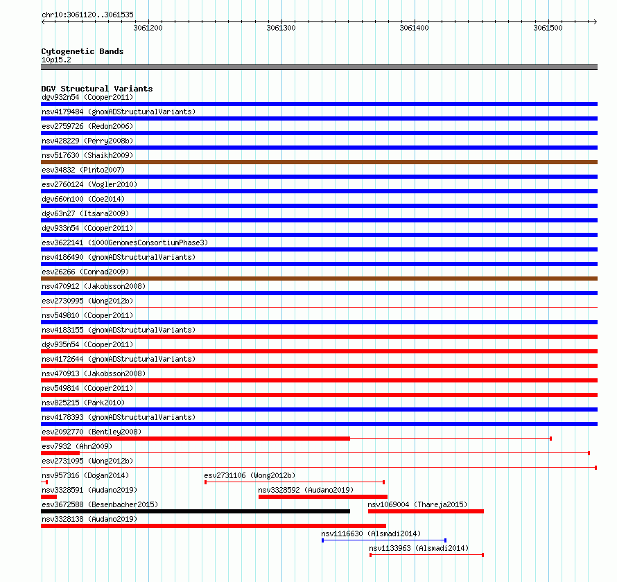Screen dimensions: 617x582
Task: Select the nsv4178393 (gnomADStructuralVariants) label
Action: pyautogui.click(x=119, y=417)
